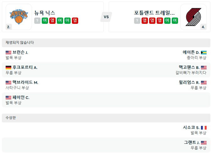
Task: Click the Trail Blazers' last green 여 badge
Action: (175, 21)
